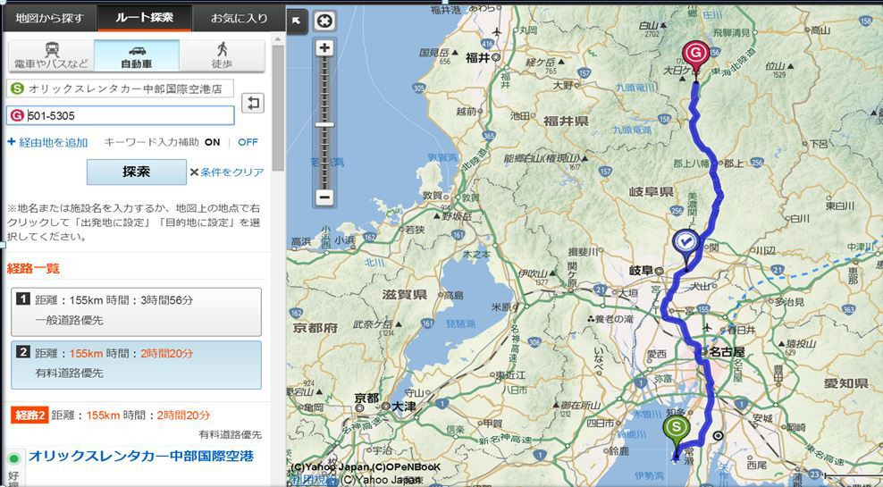Screen dimensions: 883x487
Task: Select route 1 一般道路優先
Action: 136,311
